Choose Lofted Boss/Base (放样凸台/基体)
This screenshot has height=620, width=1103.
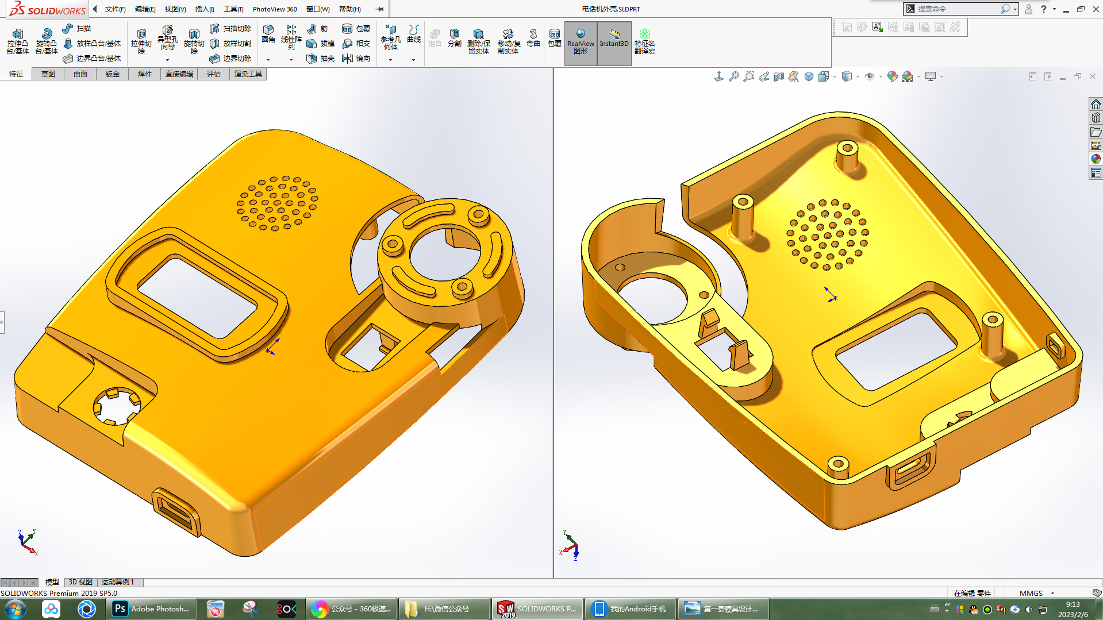tap(92, 43)
